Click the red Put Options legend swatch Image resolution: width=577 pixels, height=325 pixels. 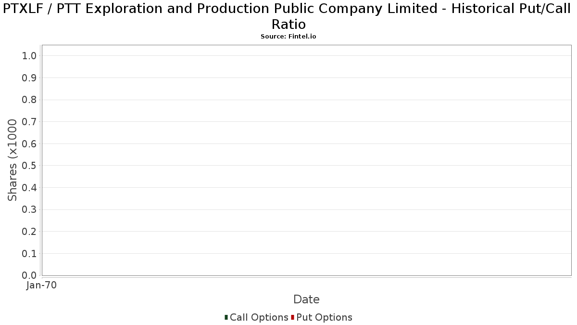pyautogui.click(x=292, y=317)
